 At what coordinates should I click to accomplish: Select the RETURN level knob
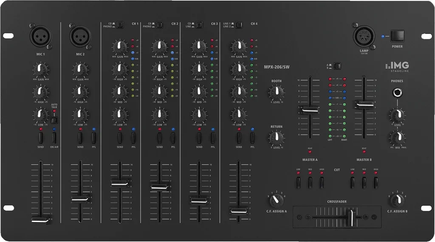tap(277, 137)
